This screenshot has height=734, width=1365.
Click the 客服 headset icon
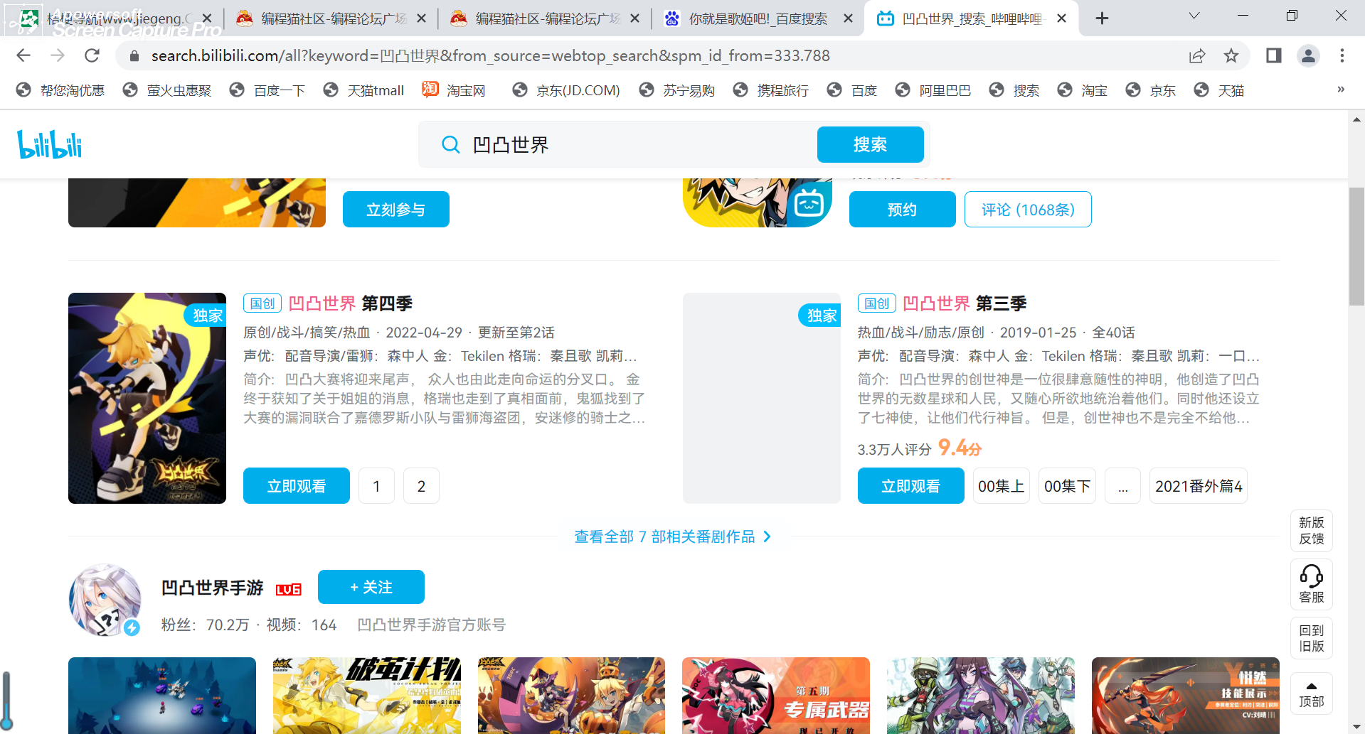pyautogui.click(x=1312, y=584)
